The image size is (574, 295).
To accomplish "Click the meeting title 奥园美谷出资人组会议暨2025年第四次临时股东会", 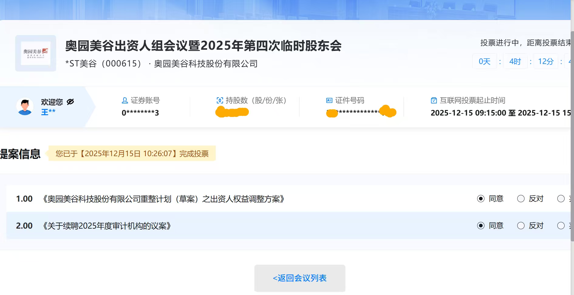I will (203, 46).
